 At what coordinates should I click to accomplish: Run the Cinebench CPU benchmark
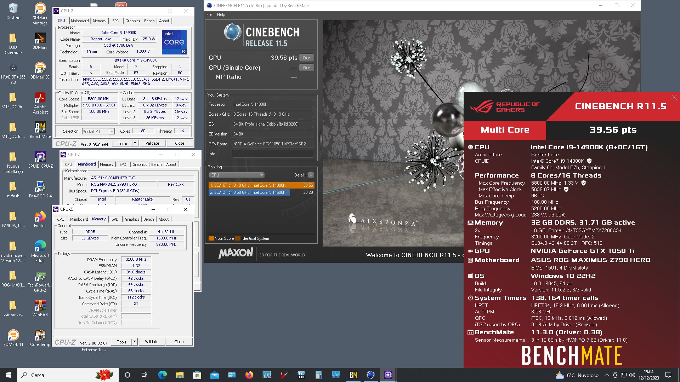click(x=307, y=58)
